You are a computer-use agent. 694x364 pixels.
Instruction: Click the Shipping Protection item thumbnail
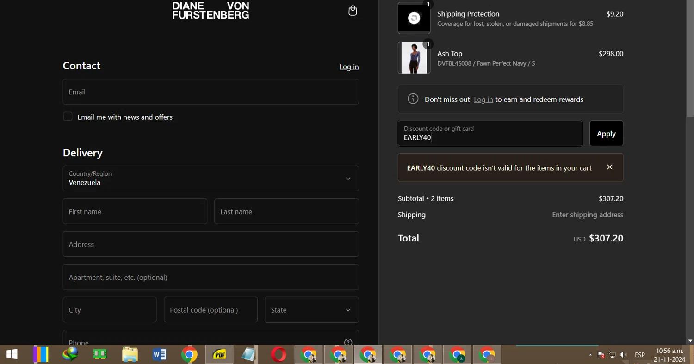tap(414, 18)
